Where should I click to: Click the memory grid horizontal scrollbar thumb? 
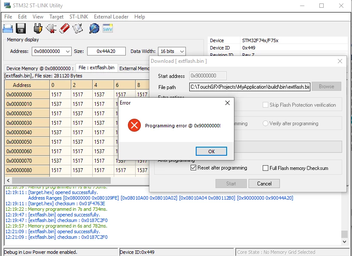[61, 180]
